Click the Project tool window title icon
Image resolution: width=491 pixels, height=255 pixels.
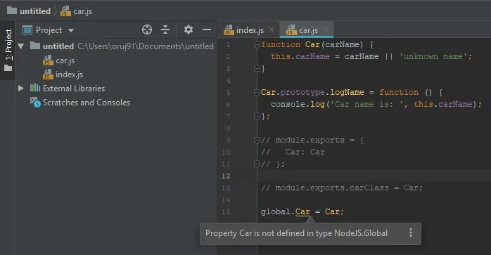[x=27, y=30]
